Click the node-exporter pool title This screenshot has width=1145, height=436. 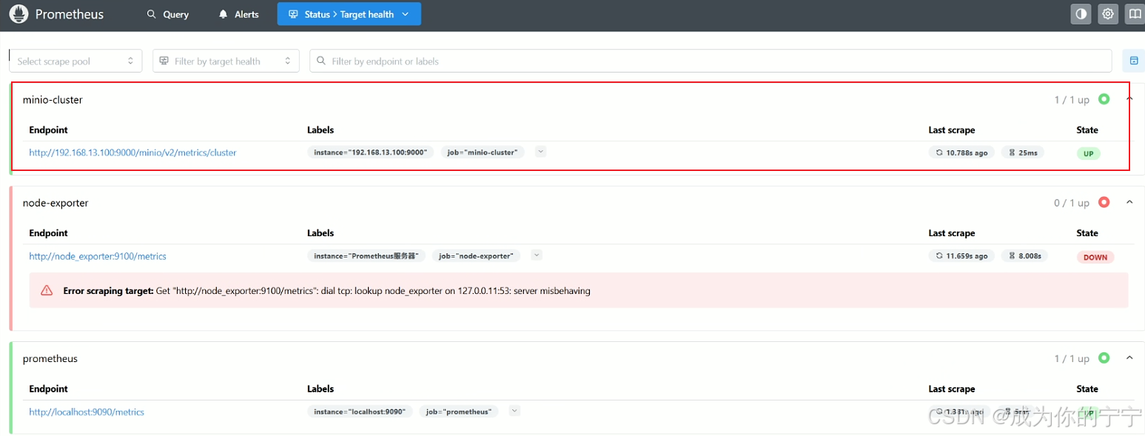pos(56,202)
